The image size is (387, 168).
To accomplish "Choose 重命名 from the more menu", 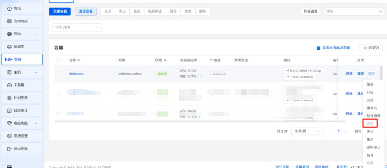I will (x=372, y=108).
